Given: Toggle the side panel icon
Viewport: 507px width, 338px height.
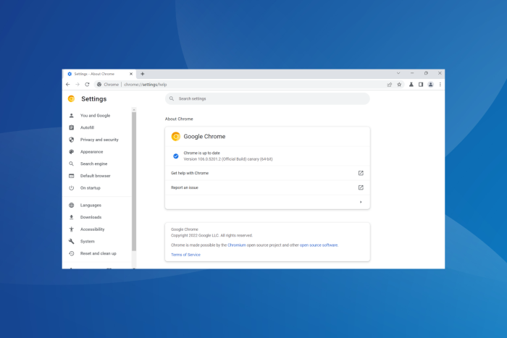Looking at the screenshot, I should [421, 85].
